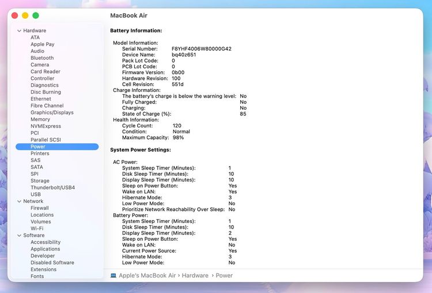Click Power in the path bar
Image resolution: width=432 pixels, height=293 pixels.
point(224,275)
